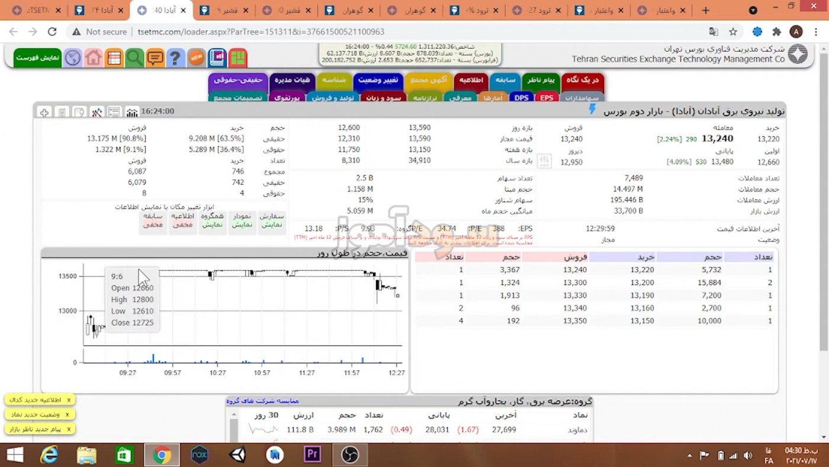Viewport: 829px width, 467px height.
Task: Open the مقایسه شرکت های گروه link
Action: point(263,401)
